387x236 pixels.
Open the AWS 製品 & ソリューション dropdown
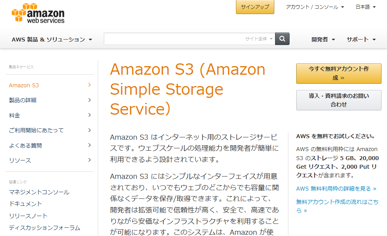[52, 40]
